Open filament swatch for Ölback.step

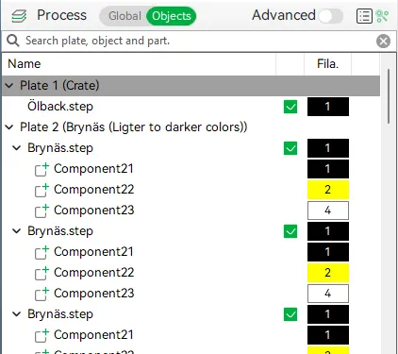pyautogui.click(x=328, y=107)
